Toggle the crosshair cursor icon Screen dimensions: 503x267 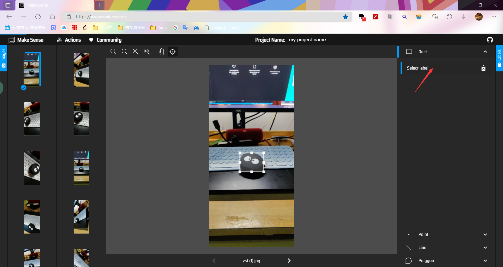pos(172,52)
